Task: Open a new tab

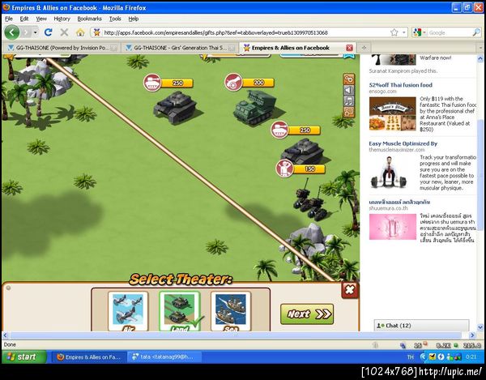Action: [364, 48]
